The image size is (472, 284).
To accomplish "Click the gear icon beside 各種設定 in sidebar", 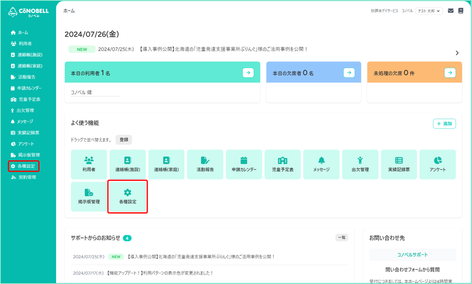I will (13, 166).
